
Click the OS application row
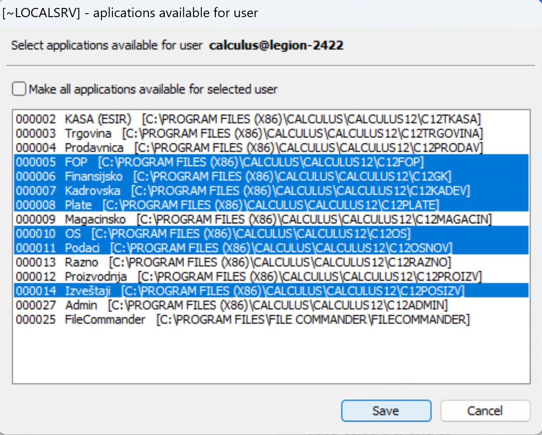coord(73,234)
